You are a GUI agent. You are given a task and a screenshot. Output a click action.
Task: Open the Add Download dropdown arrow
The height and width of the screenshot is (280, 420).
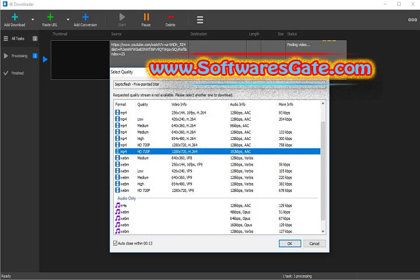point(33,20)
